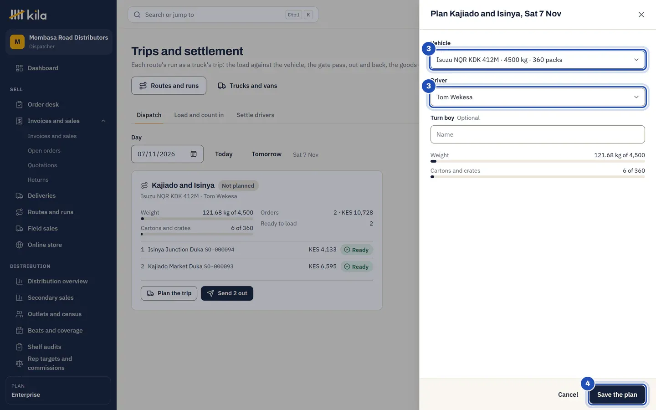Click the Secondary sales chart icon

(19, 298)
